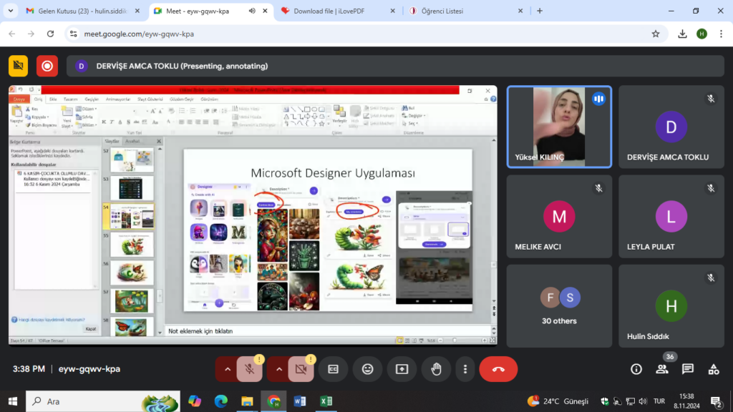The width and height of the screenshot is (733, 412).
Task: Open Microsoft Word from the taskbar
Action: pos(299,401)
